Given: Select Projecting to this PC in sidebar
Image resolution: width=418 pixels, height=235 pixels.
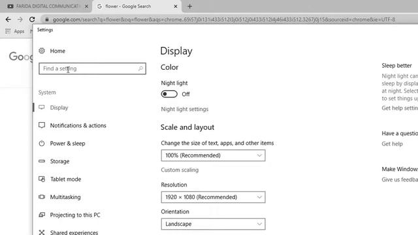Looking at the screenshot, I should click(75, 215).
